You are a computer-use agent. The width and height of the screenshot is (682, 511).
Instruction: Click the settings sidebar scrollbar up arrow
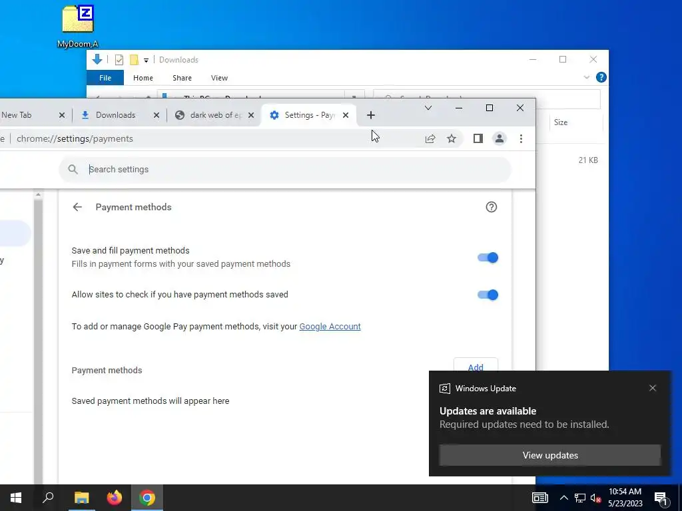tap(38, 195)
